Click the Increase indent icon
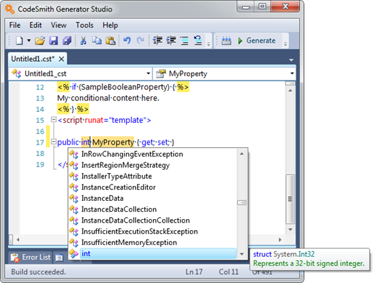Screen dimensions: 373x283 pos(171,41)
